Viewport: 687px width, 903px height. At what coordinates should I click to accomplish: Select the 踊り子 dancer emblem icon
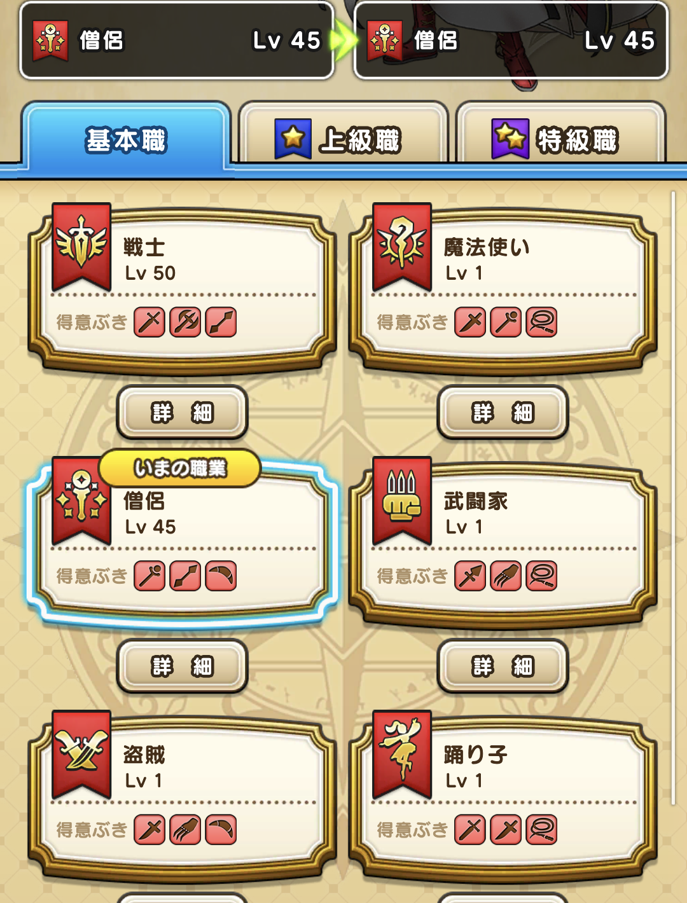(x=402, y=753)
